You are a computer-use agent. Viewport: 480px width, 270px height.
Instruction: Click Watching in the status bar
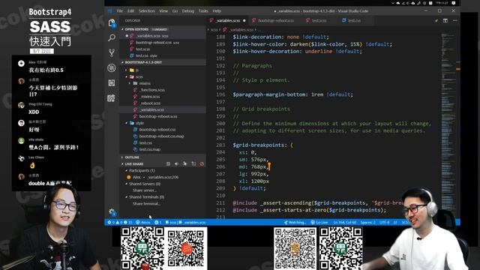(x=295, y=223)
